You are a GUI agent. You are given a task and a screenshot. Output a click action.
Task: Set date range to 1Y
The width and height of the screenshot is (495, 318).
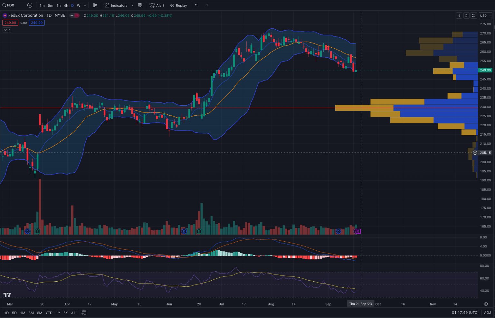(58, 313)
